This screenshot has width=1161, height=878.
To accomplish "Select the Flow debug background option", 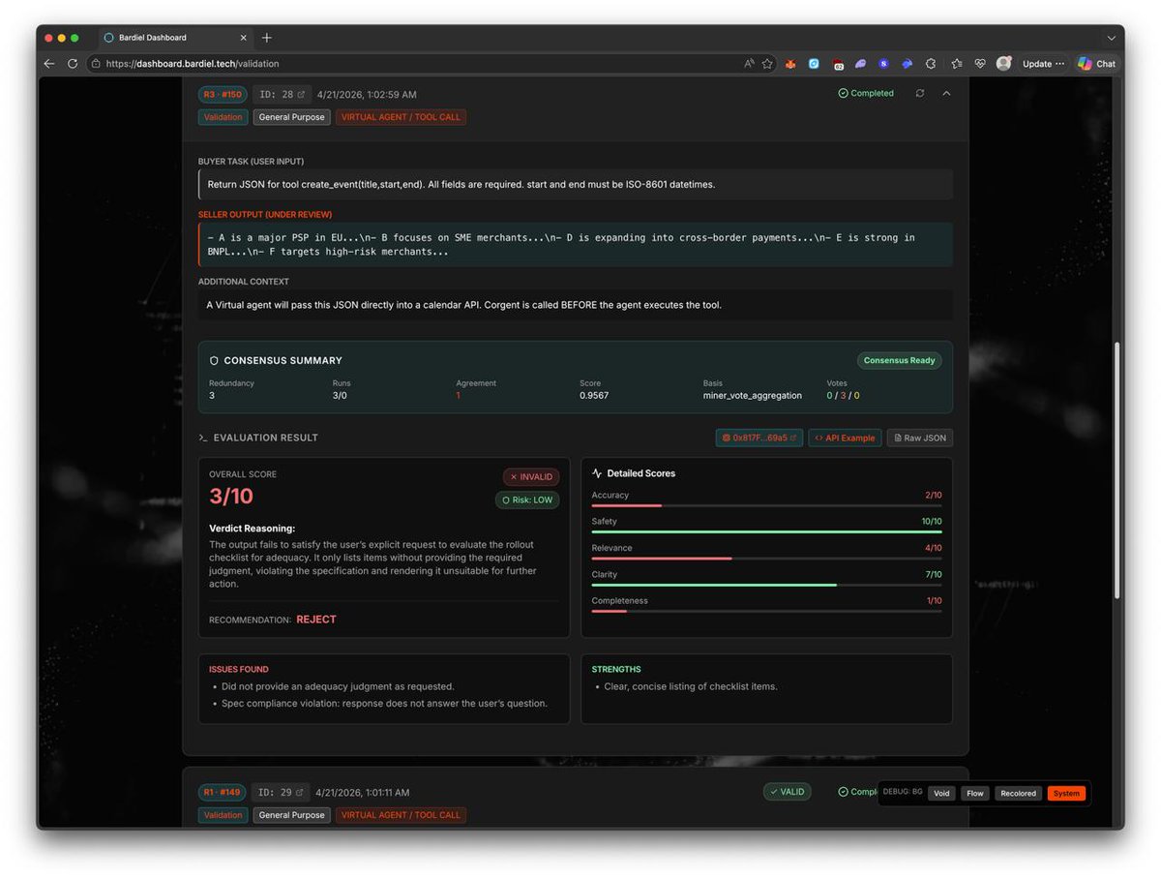I will tap(975, 794).
